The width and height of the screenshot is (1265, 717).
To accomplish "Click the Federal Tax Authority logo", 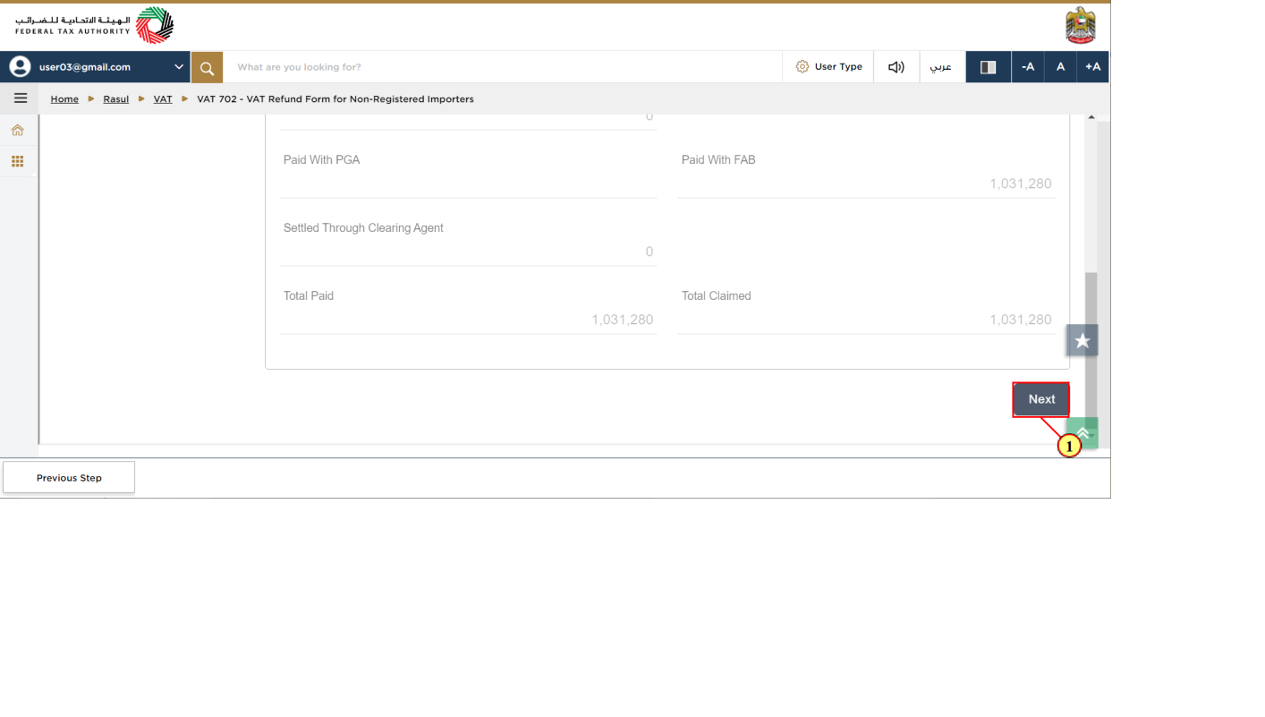I will coord(94,25).
